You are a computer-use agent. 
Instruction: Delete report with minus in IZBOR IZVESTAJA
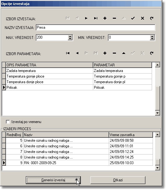coord(114,18)
